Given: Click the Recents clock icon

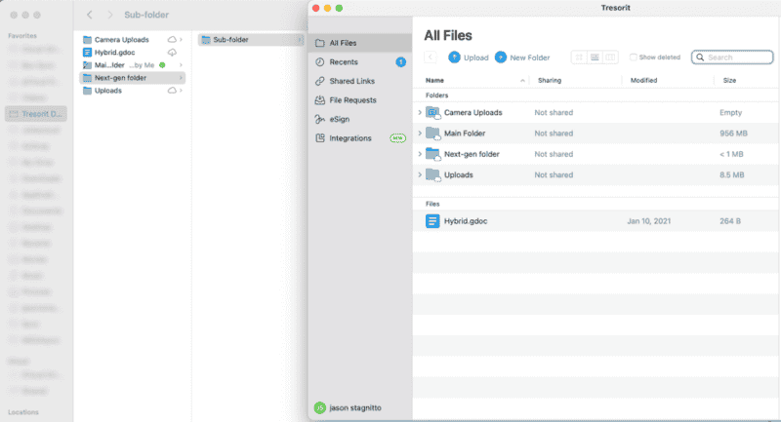Looking at the screenshot, I should [x=320, y=62].
